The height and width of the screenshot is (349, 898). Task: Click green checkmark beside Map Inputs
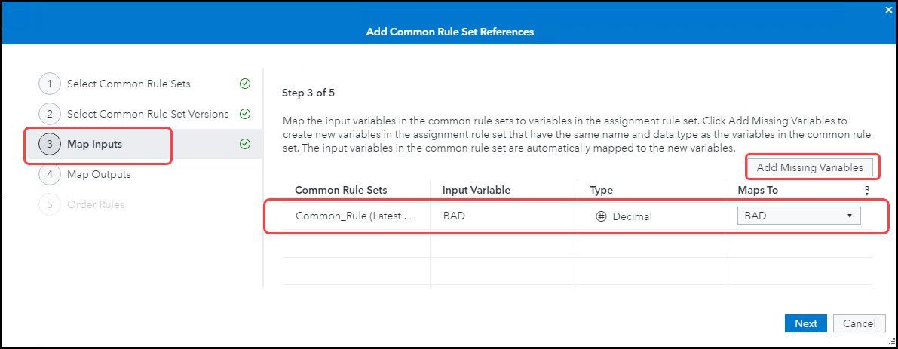point(244,144)
